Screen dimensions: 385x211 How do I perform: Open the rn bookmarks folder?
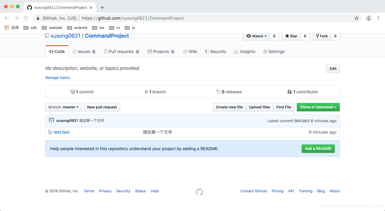115,27
